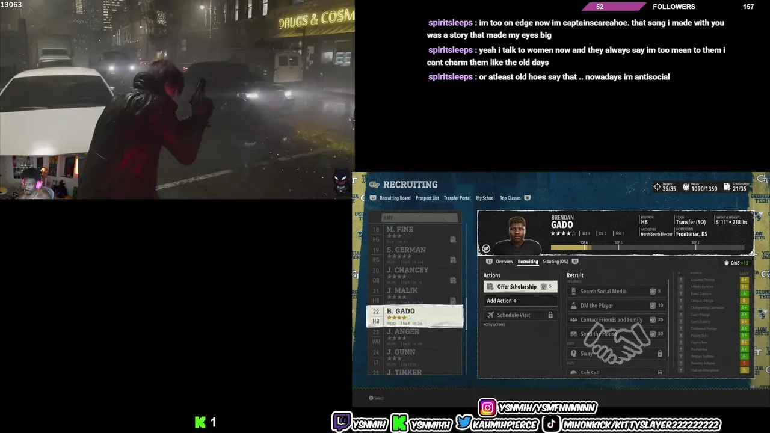
Task: Click the L1 icon beside Overview
Action: [x=489, y=262]
